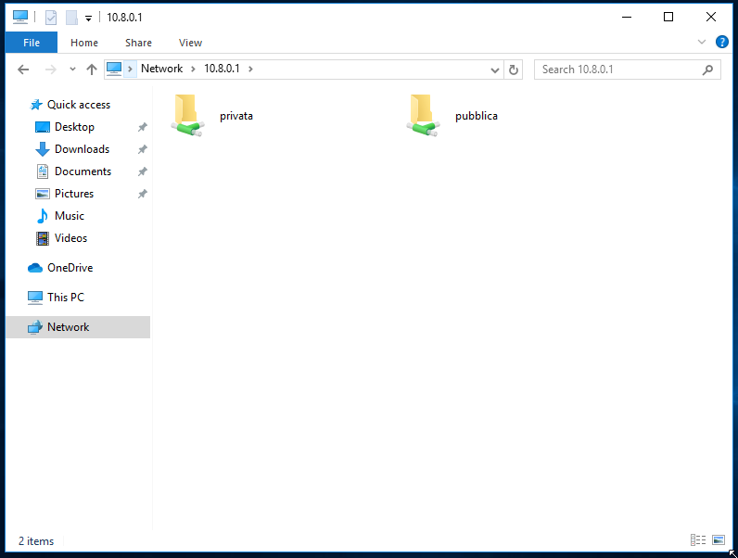Click the pin icon next to Desktop
738x558 pixels.
click(142, 127)
